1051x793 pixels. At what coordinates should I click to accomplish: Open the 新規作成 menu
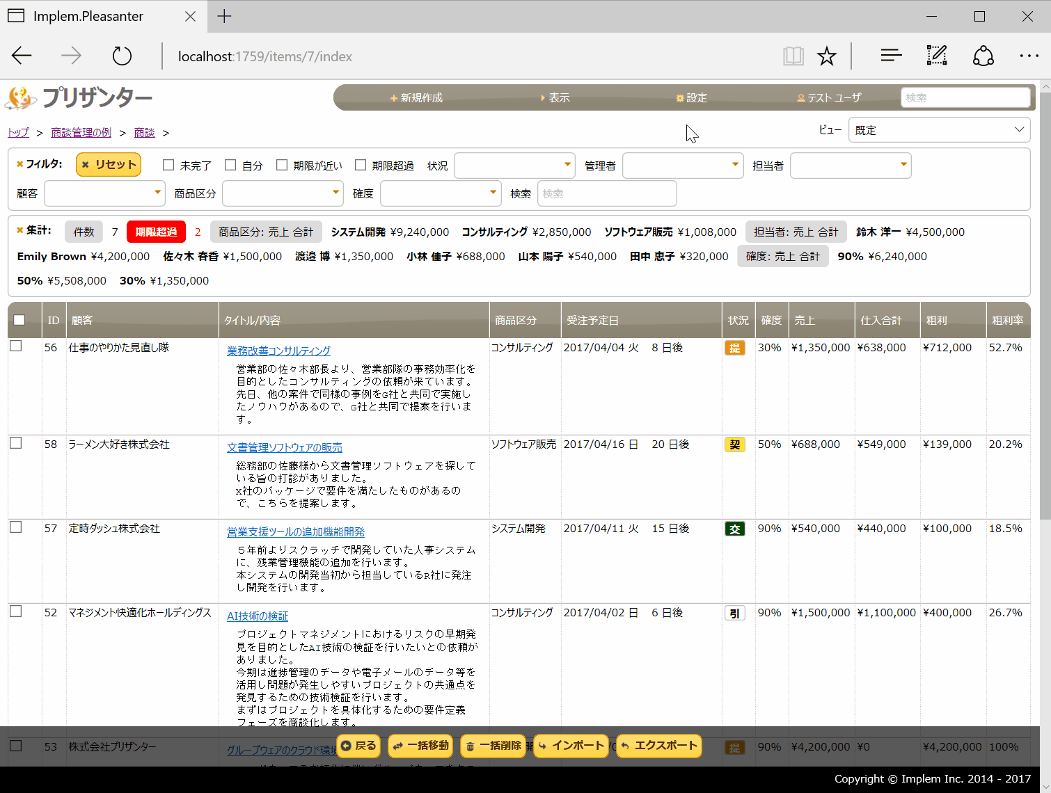point(416,98)
